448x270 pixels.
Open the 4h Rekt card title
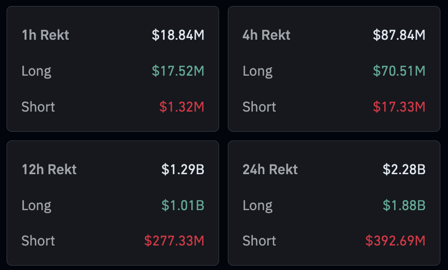pos(267,35)
